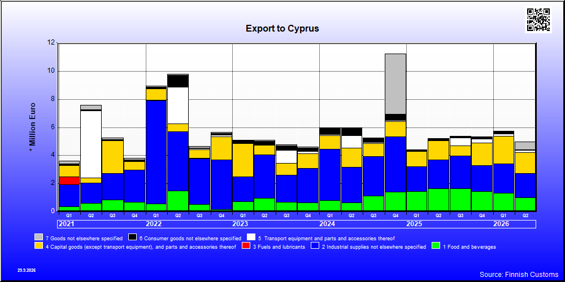Click legend text 3 Fuels and lubricants

tap(279, 247)
